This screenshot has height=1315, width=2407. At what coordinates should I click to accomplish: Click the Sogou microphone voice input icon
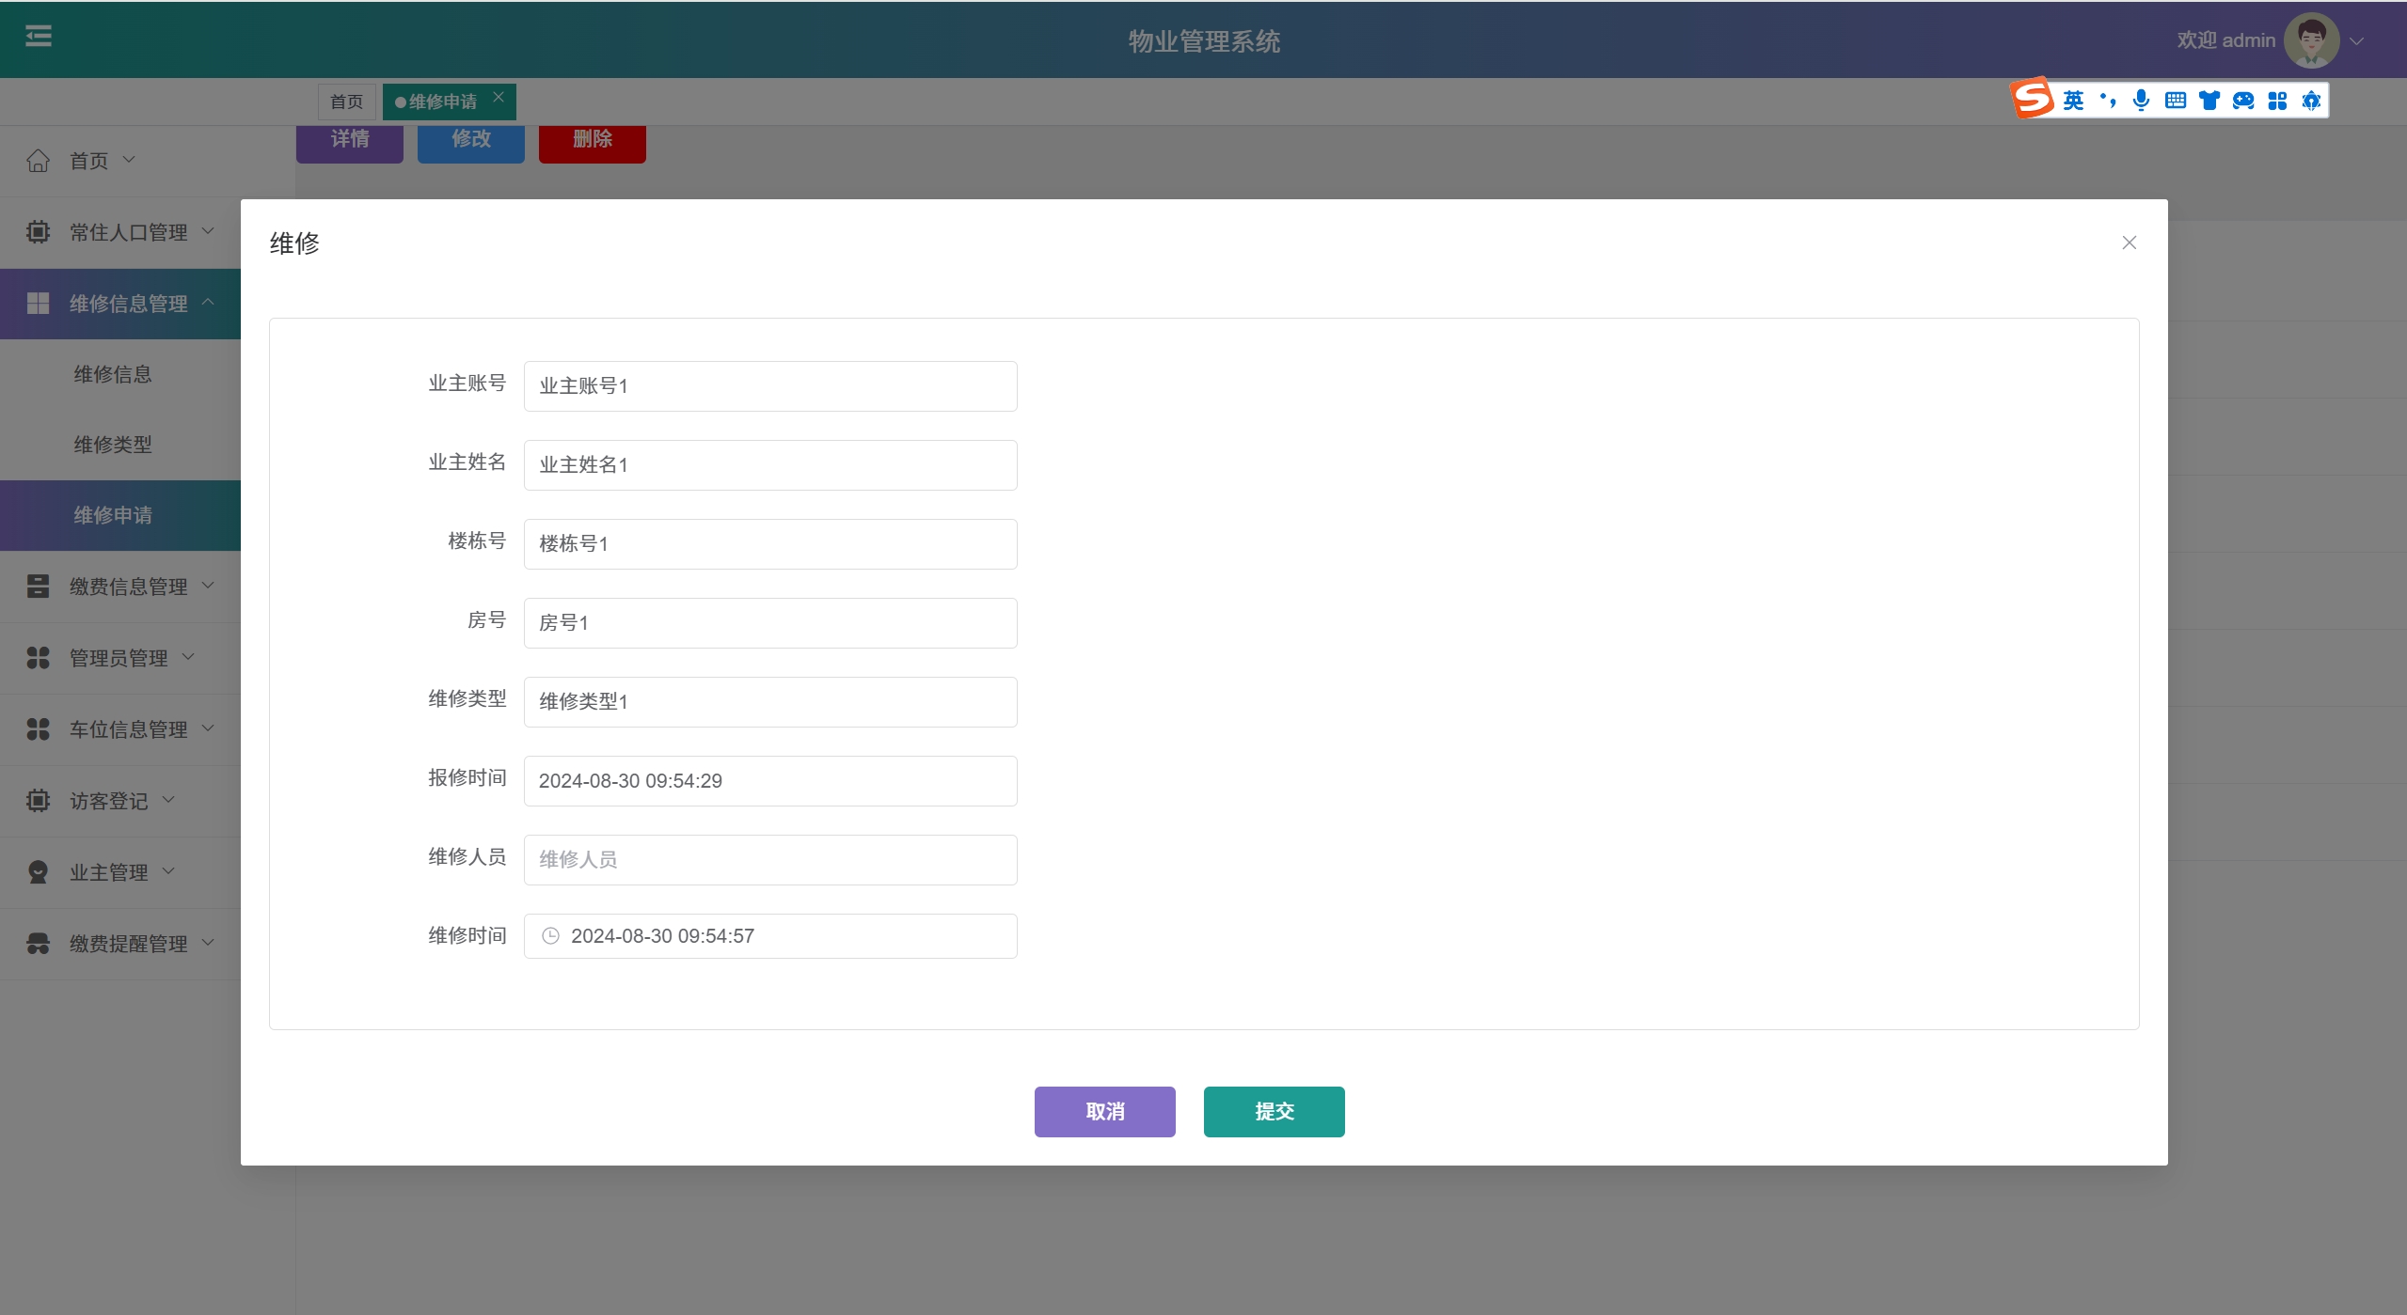[2142, 101]
